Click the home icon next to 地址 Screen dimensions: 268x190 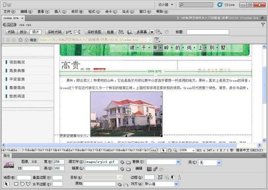coord(27,40)
